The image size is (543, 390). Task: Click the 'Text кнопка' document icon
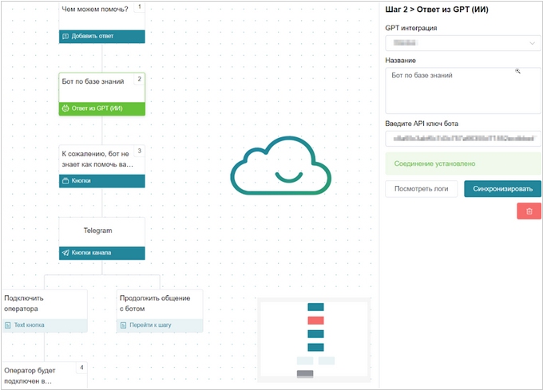point(8,325)
